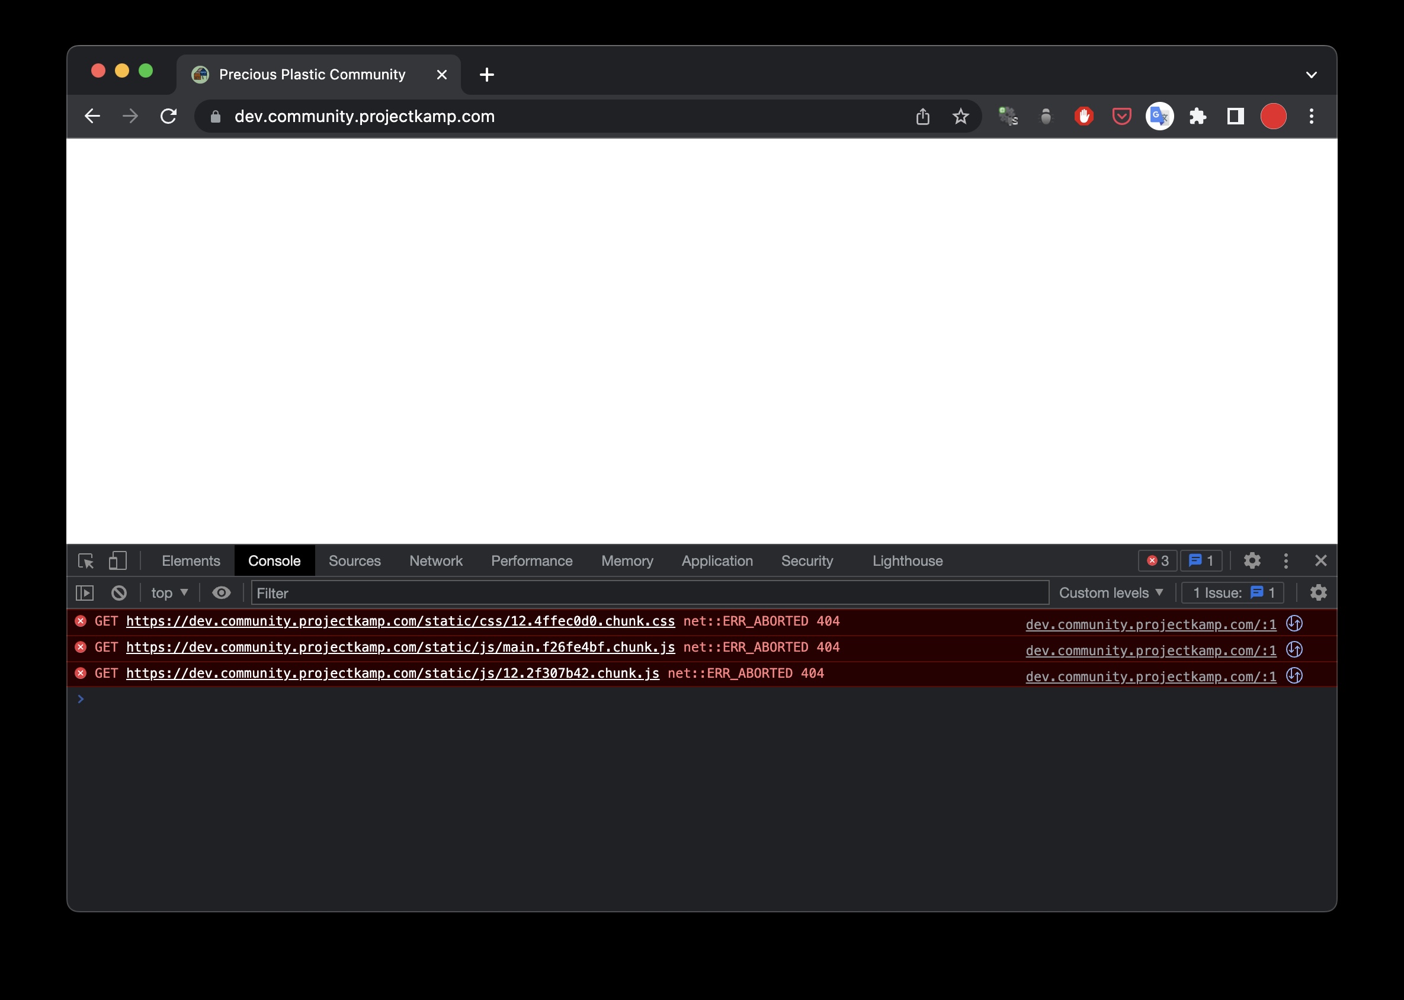Switch to the Lighthouse panel
The height and width of the screenshot is (1000, 1404).
pyautogui.click(x=906, y=560)
